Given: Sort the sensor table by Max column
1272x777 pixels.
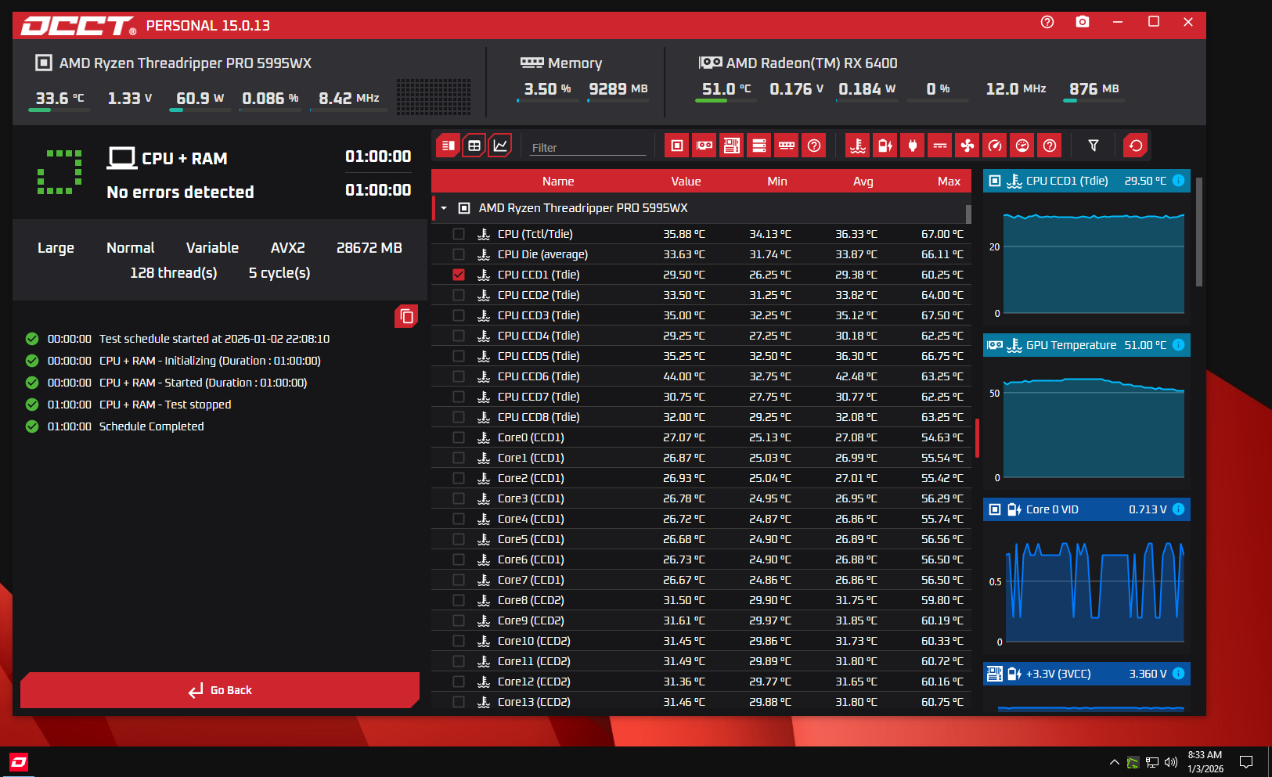Looking at the screenshot, I should [949, 182].
